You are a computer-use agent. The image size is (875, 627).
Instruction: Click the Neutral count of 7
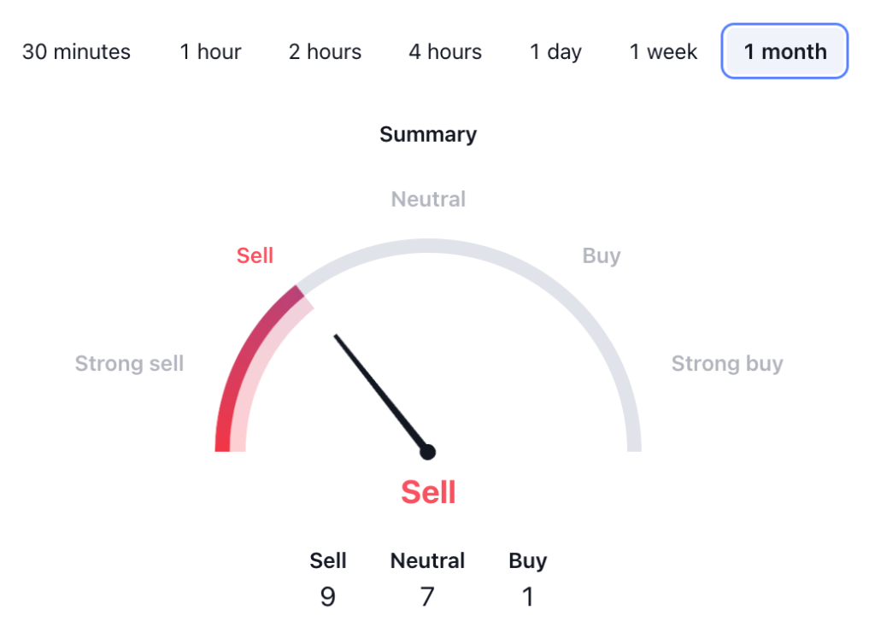(x=427, y=596)
